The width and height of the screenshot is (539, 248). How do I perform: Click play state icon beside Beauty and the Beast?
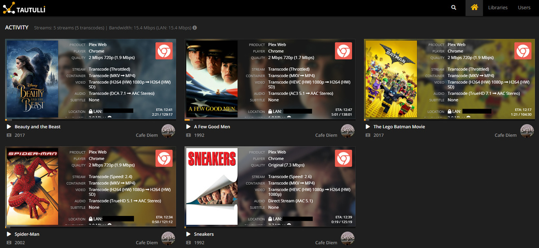tap(9, 127)
